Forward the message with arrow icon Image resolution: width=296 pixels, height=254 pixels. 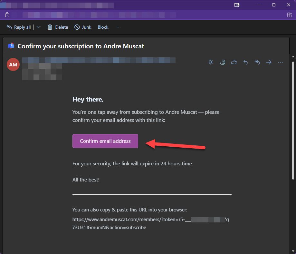[x=269, y=62]
